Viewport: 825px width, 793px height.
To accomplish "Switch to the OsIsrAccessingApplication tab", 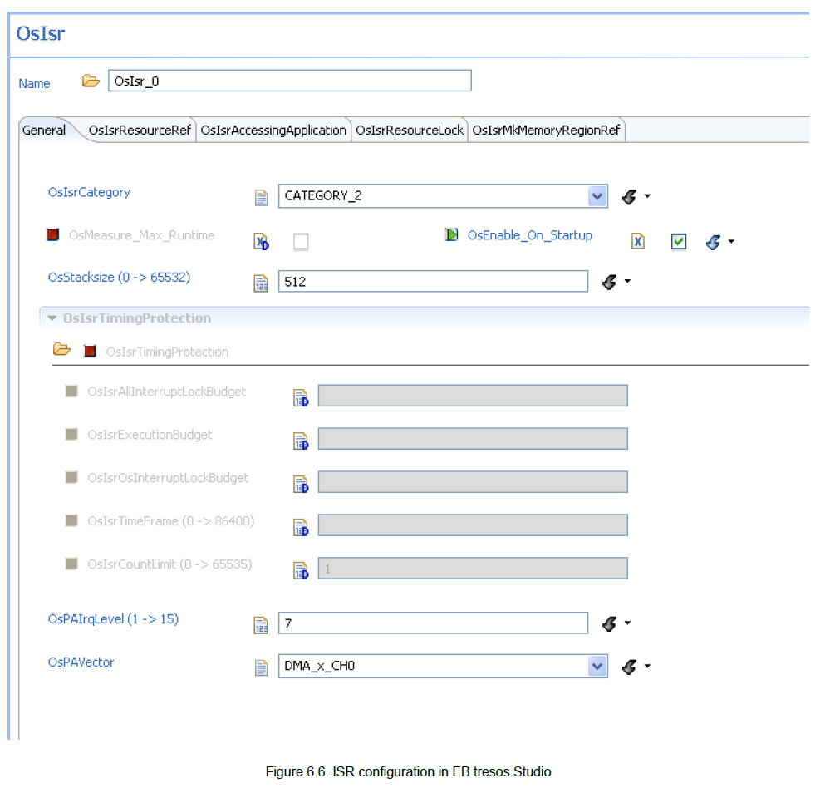I will (x=273, y=130).
